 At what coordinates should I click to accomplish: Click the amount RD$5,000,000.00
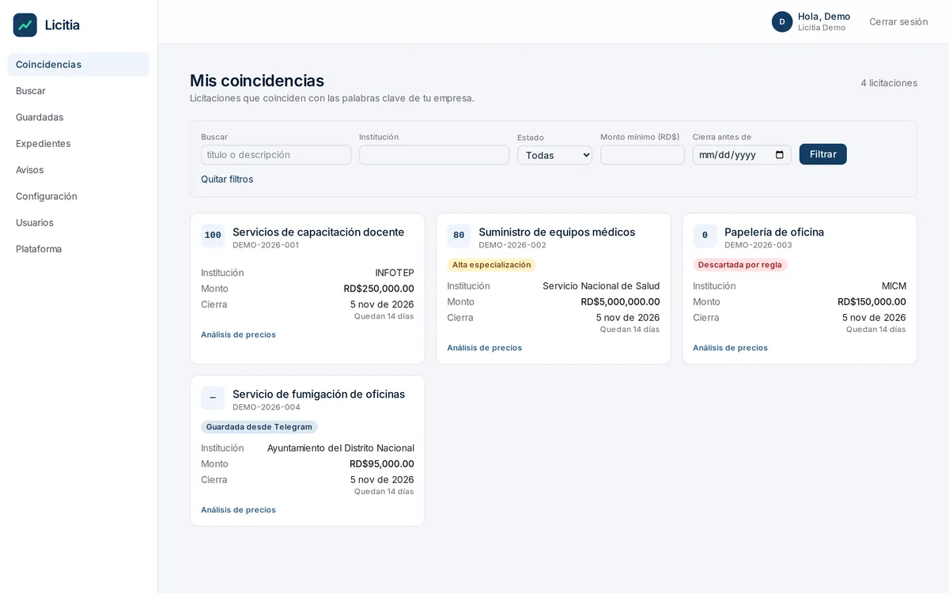(x=620, y=302)
